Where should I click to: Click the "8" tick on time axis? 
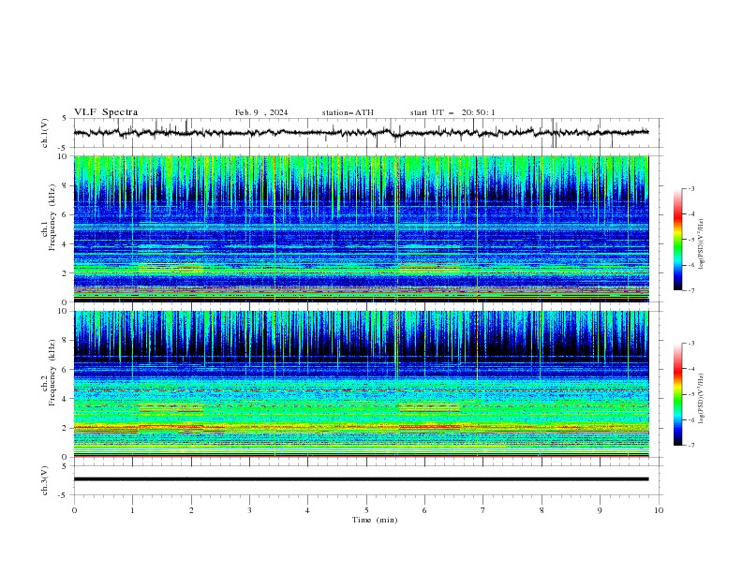coord(542,510)
